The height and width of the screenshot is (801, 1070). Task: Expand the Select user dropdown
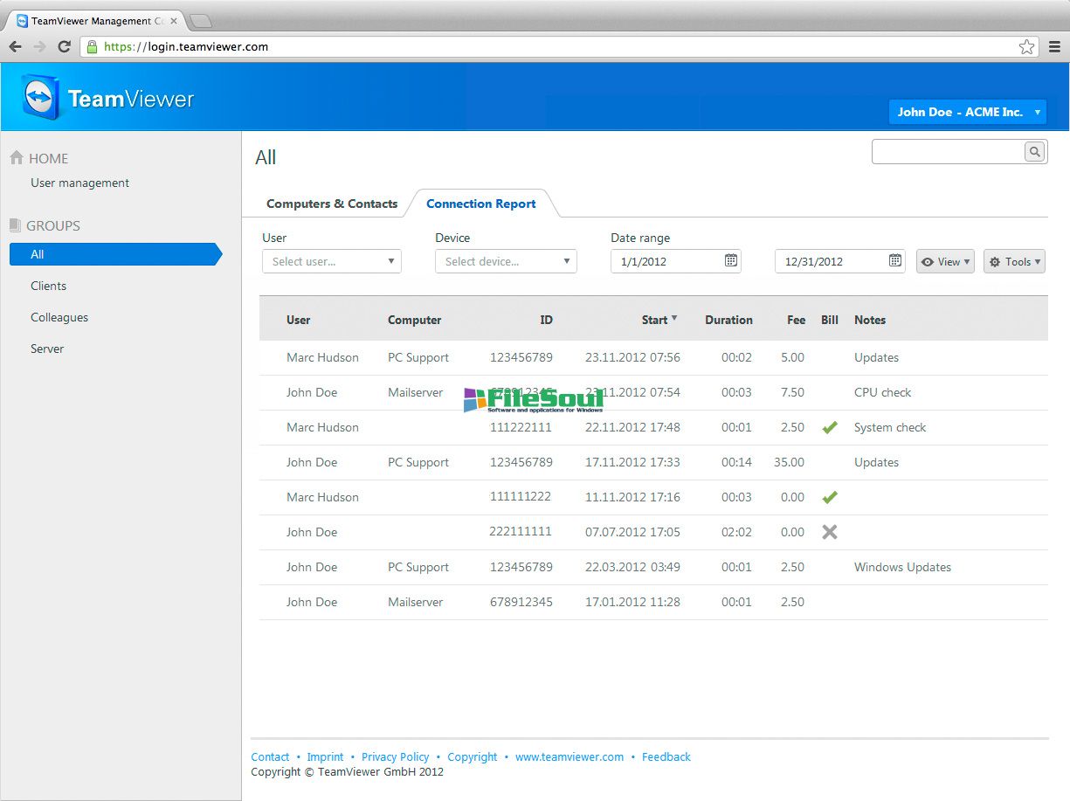[x=332, y=261]
